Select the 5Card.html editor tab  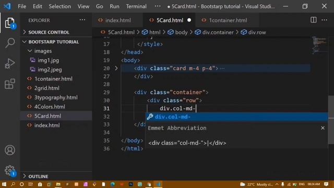[169, 20]
